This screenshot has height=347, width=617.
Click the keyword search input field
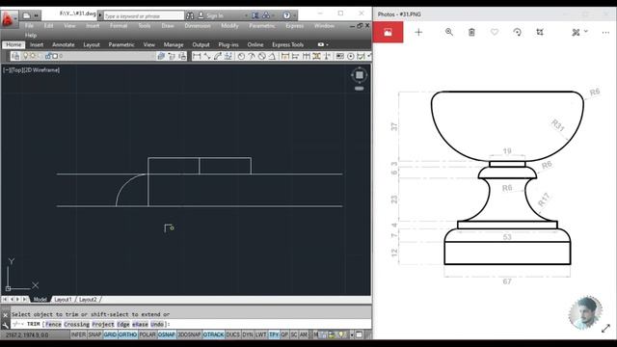tap(144, 15)
